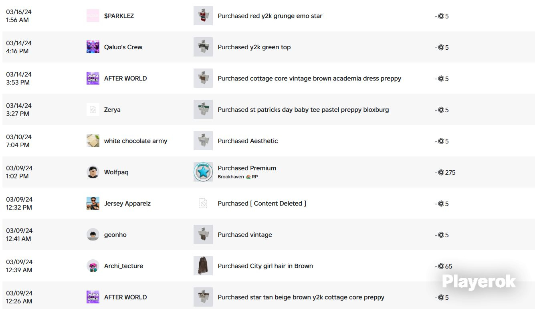The width and height of the screenshot is (535, 309).
Task: Click the Content Deleted placeholder icon
Action: pyautogui.click(x=203, y=204)
